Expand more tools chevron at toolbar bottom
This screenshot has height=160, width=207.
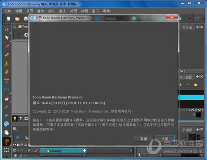pyautogui.click(x=6, y=157)
